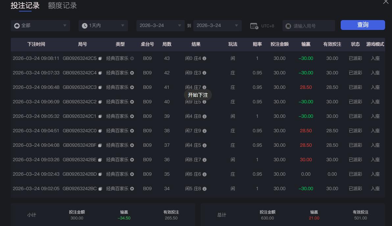Open the start date 2026-3-24 picker
This screenshot has height=226, width=392.
point(160,25)
